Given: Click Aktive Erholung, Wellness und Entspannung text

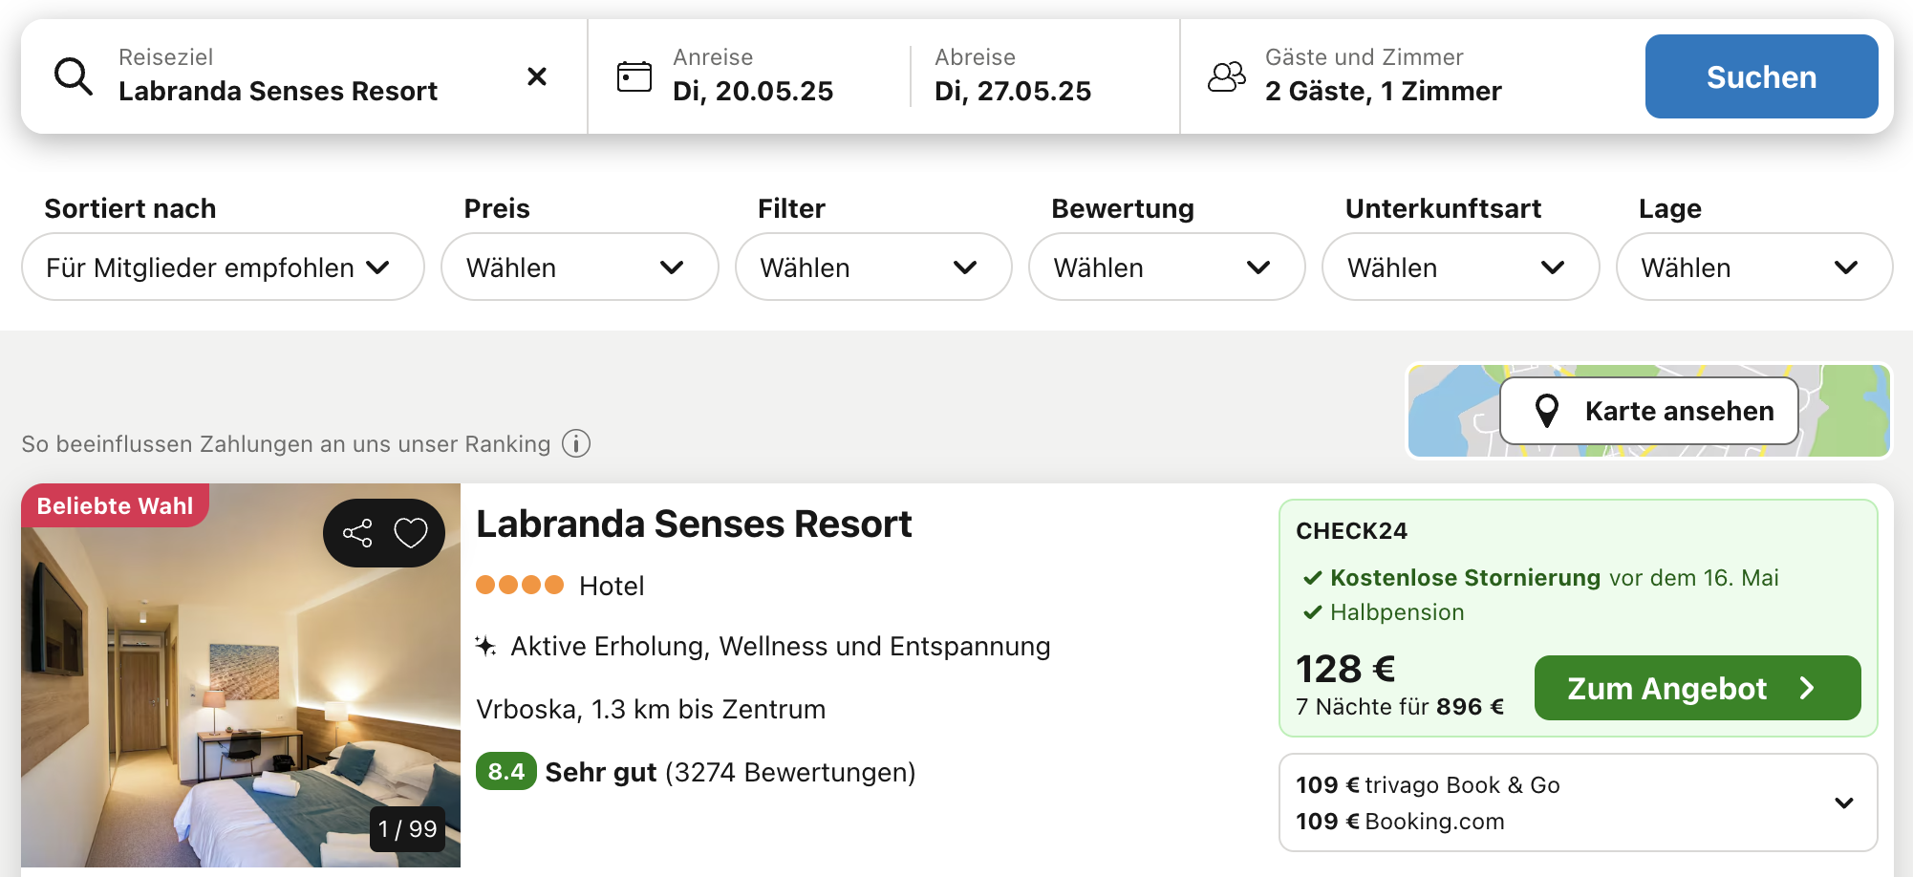Looking at the screenshot, I should (781, 647).
